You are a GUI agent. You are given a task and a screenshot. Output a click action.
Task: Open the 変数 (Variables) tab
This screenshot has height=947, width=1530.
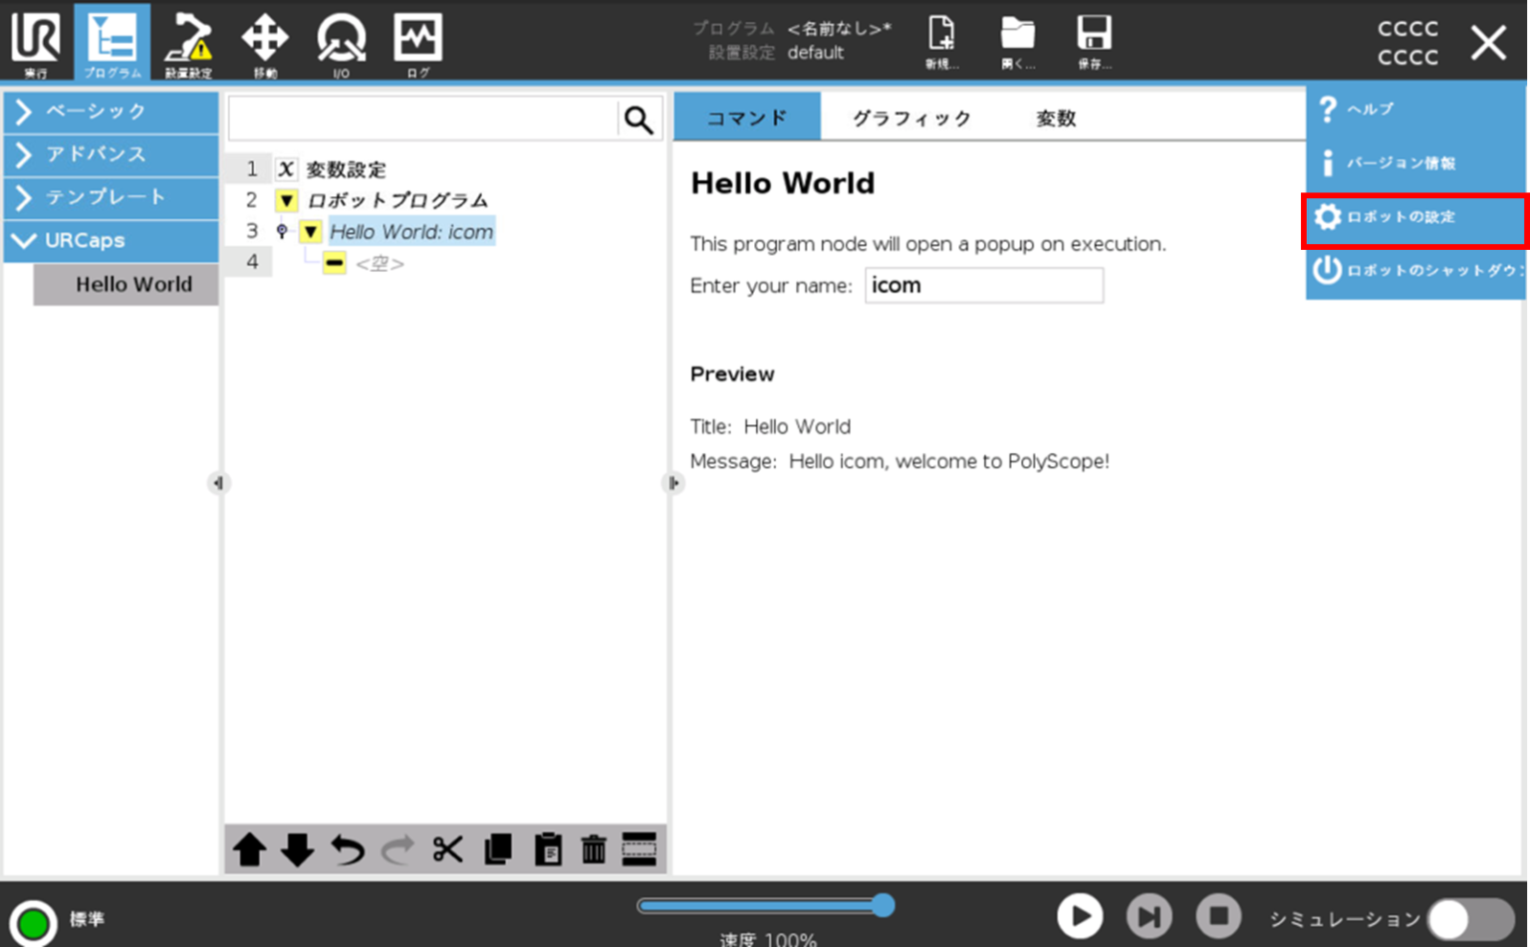[1055, 118]
